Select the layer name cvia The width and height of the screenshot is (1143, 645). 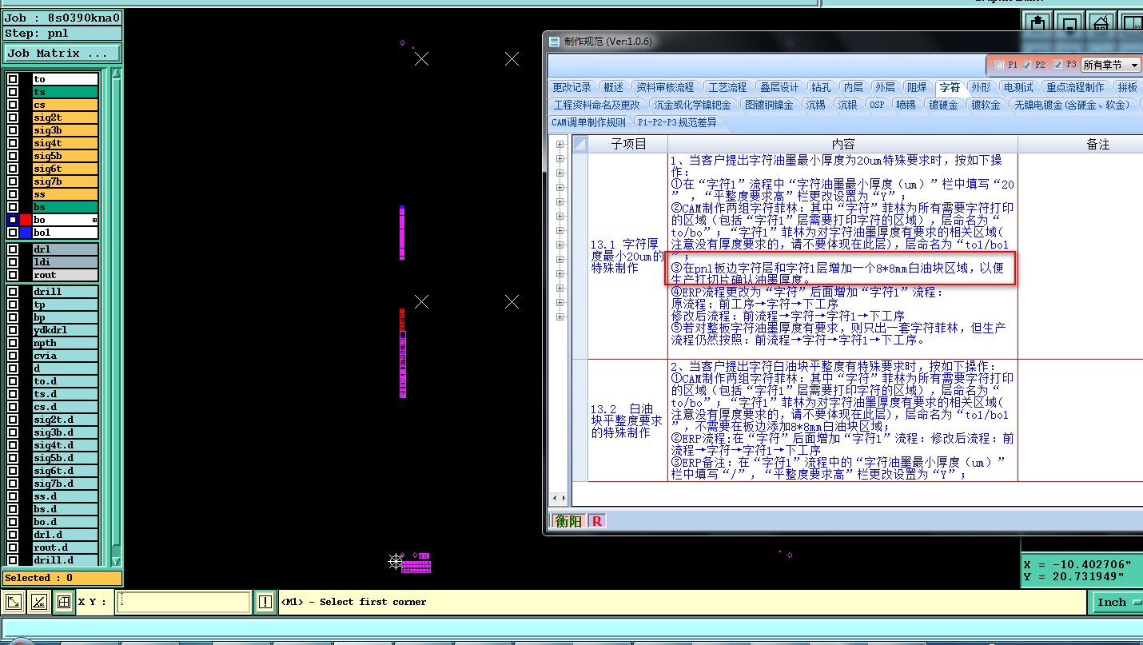tap(65, 356)
